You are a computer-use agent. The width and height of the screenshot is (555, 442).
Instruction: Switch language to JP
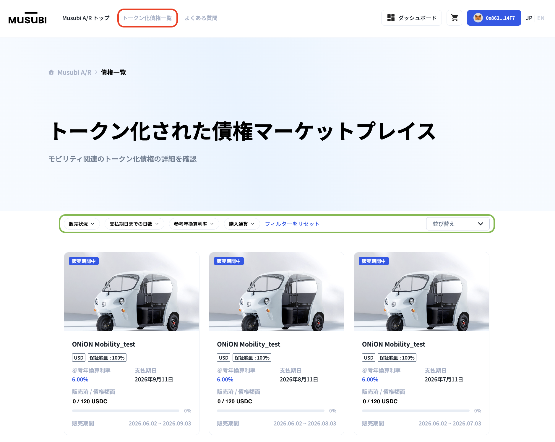(529, 18)
